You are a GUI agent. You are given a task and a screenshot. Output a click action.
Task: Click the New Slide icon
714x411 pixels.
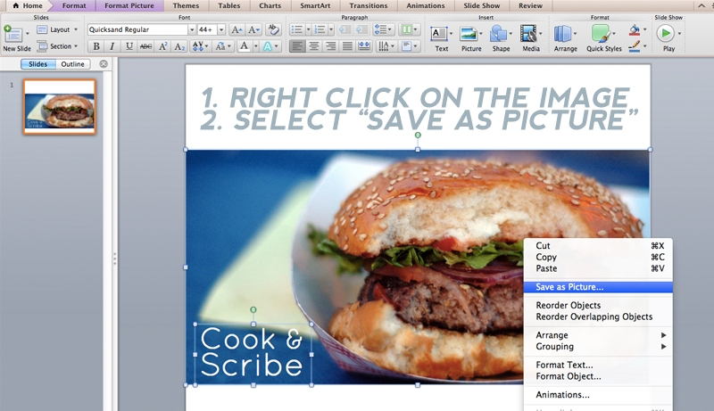[x=12, y=34]
